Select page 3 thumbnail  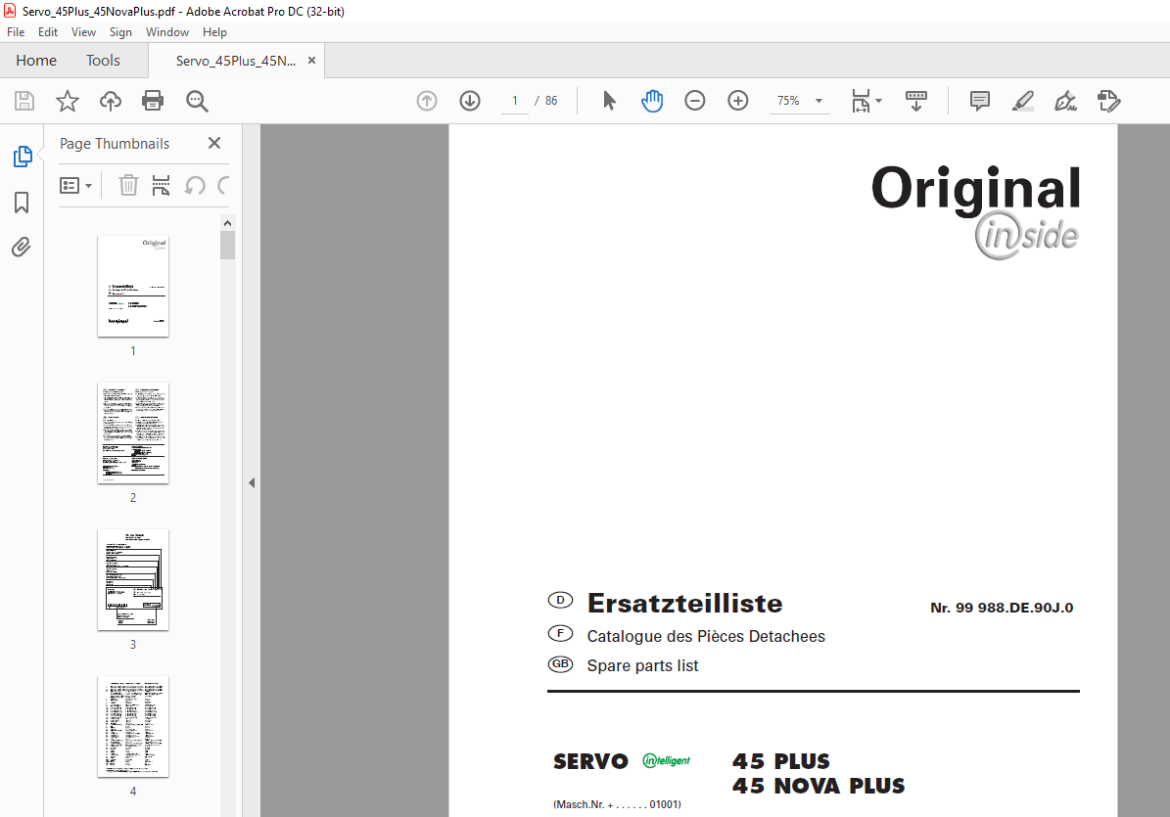tap(133, 580)
